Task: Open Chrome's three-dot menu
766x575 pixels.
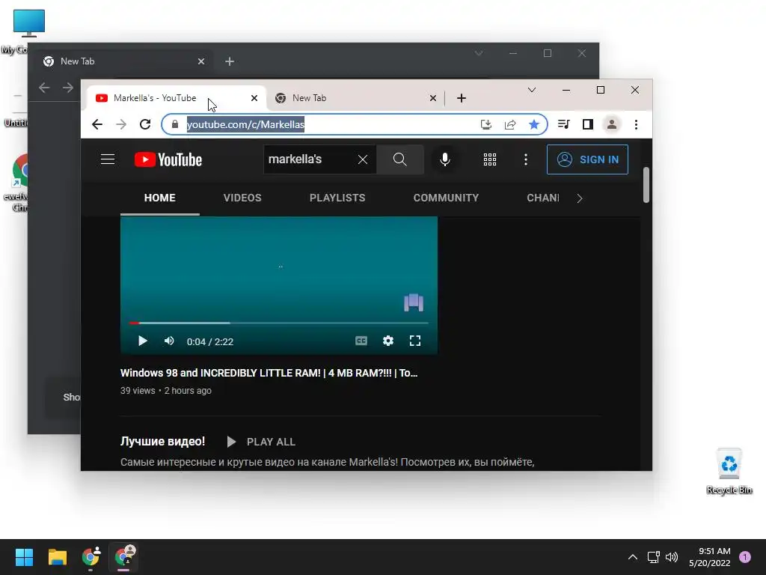Action: (x=636, y=125)
